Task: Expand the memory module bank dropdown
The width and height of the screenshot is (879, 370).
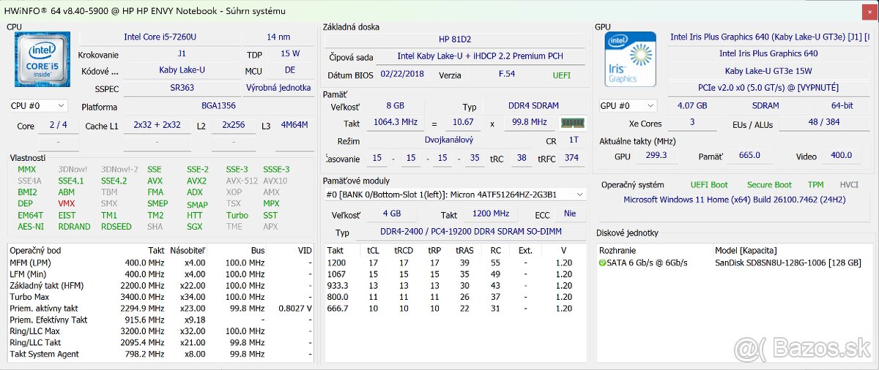Action: [455, 195]
